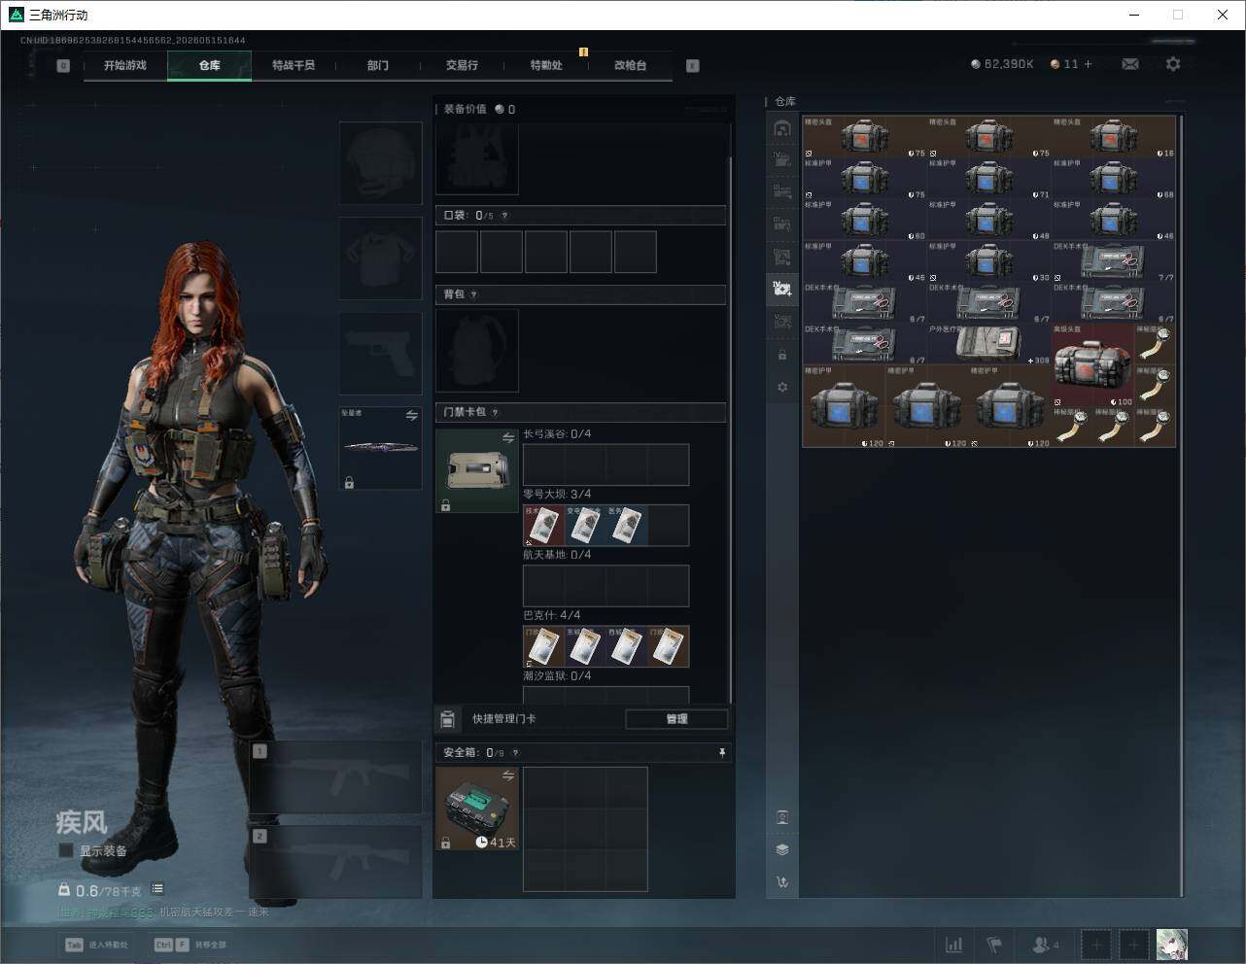Click the swap icon on the keycard case
This screenshot has height=964, width=1246.
coord(507,438)
